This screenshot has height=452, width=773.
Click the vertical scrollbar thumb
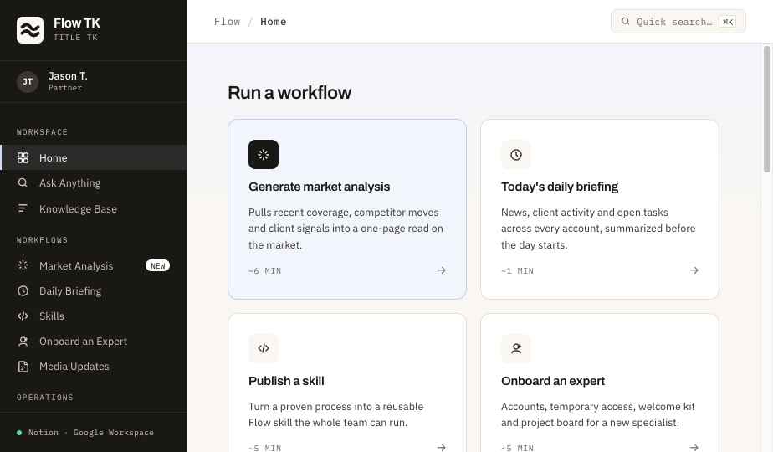(766, 109)
